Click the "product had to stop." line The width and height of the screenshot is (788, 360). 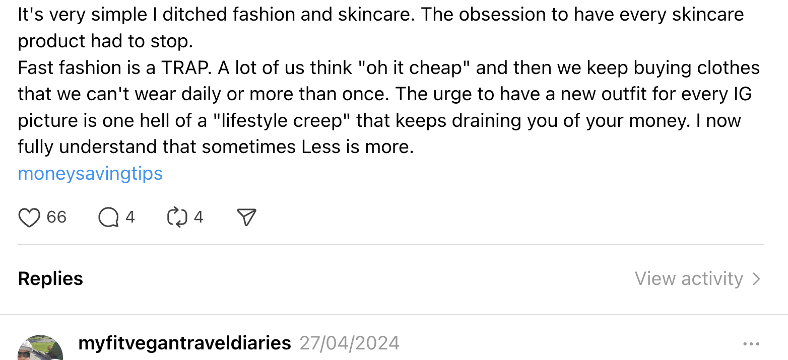point(105,41)
